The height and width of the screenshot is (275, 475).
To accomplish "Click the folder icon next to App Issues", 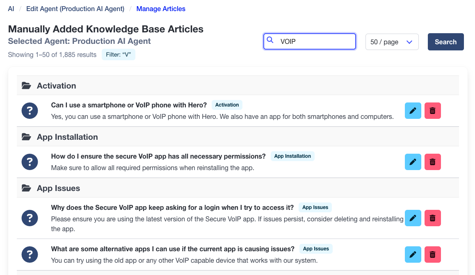I will click(x=26, y=188).
